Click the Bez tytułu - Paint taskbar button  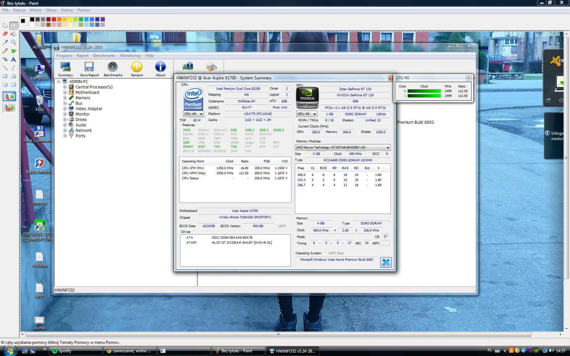click(238, 351)
